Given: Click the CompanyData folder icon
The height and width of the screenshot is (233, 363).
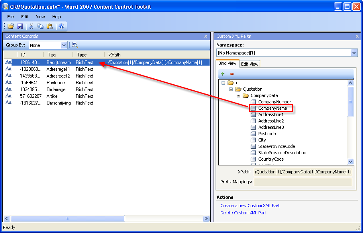Looking at the screenshot, I should point(246,95).
